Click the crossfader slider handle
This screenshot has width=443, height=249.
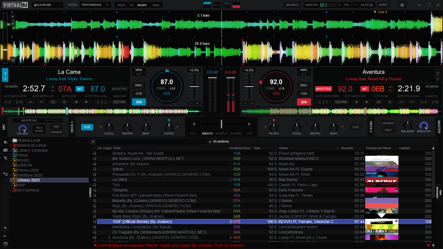pyautogui.click(x=221, y=124)
